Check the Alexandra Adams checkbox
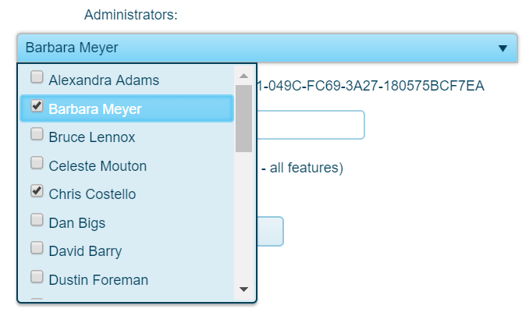Screen dimensions: 522x309 (37, 77)
